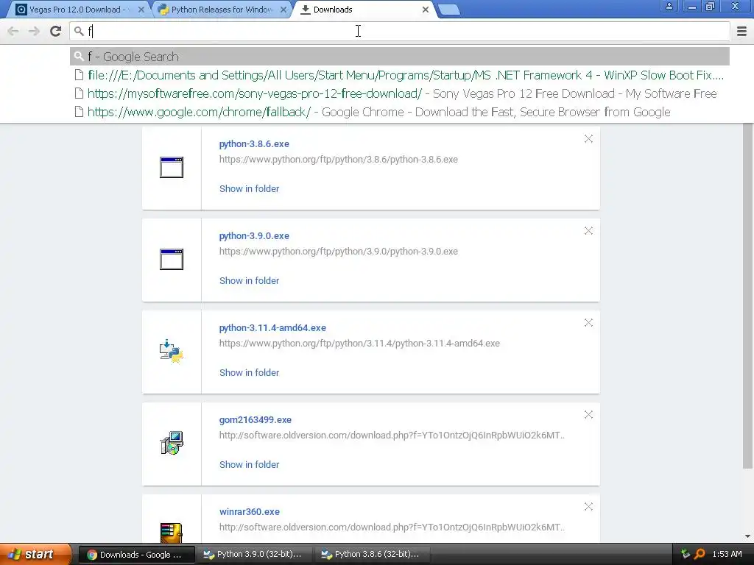Remove python-3.8.6.exe from the list
Viewport: 754px width, 565px height.
coord(588,139)
